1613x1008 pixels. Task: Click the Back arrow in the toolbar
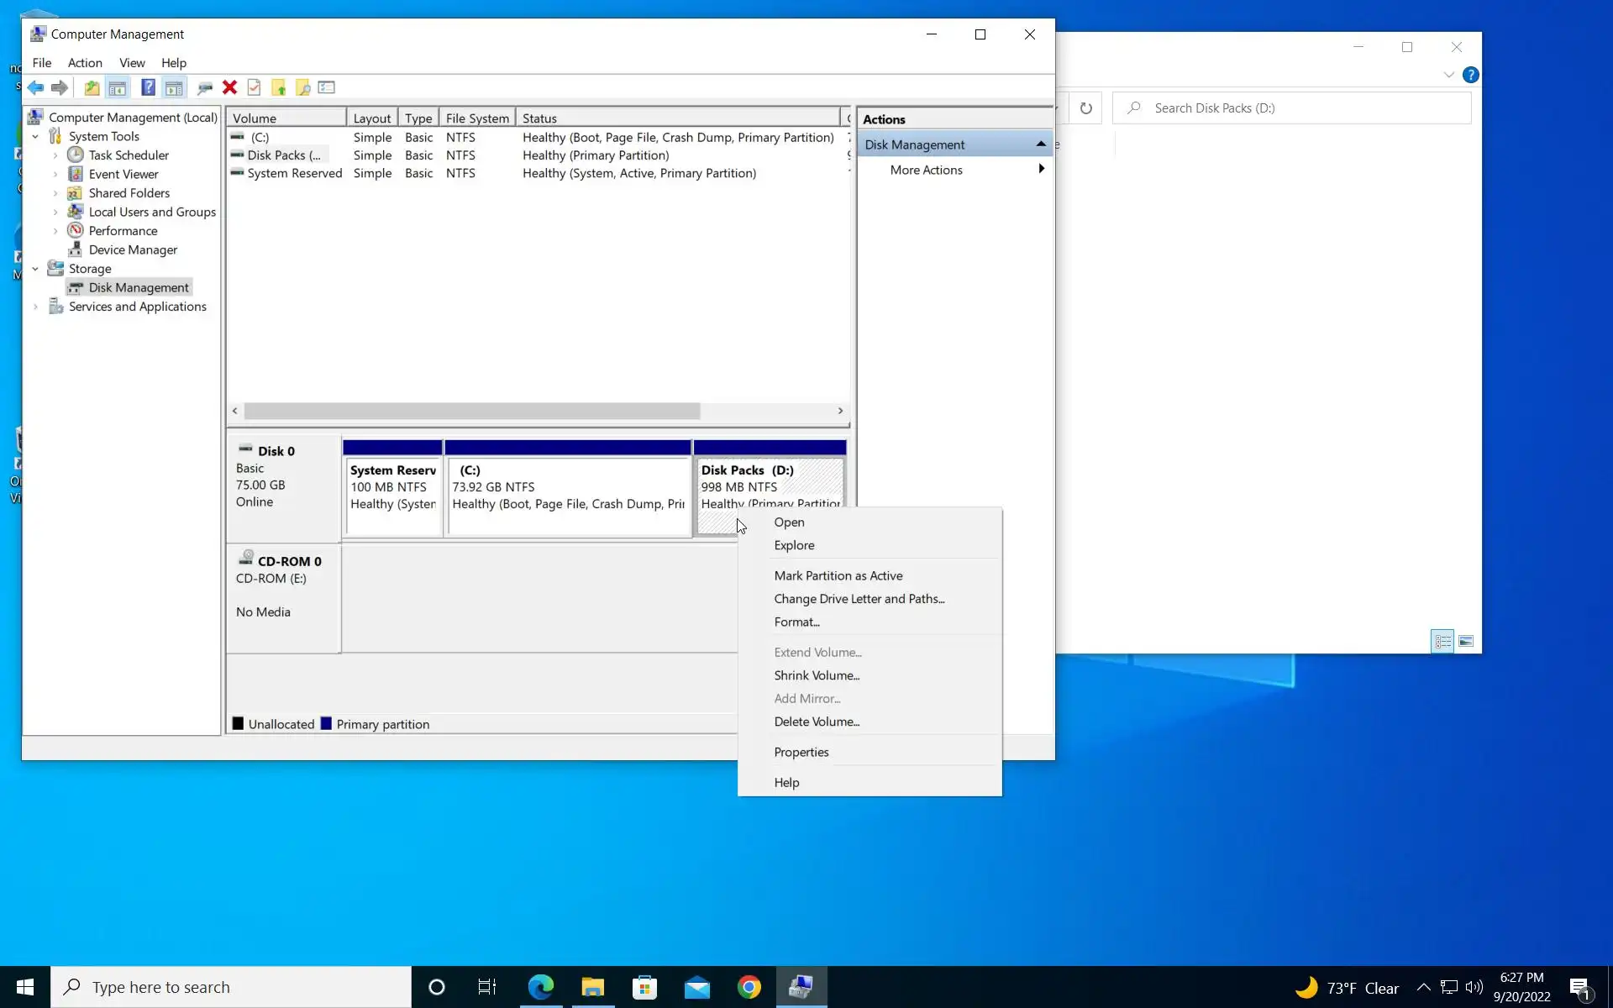pos(35,87)
